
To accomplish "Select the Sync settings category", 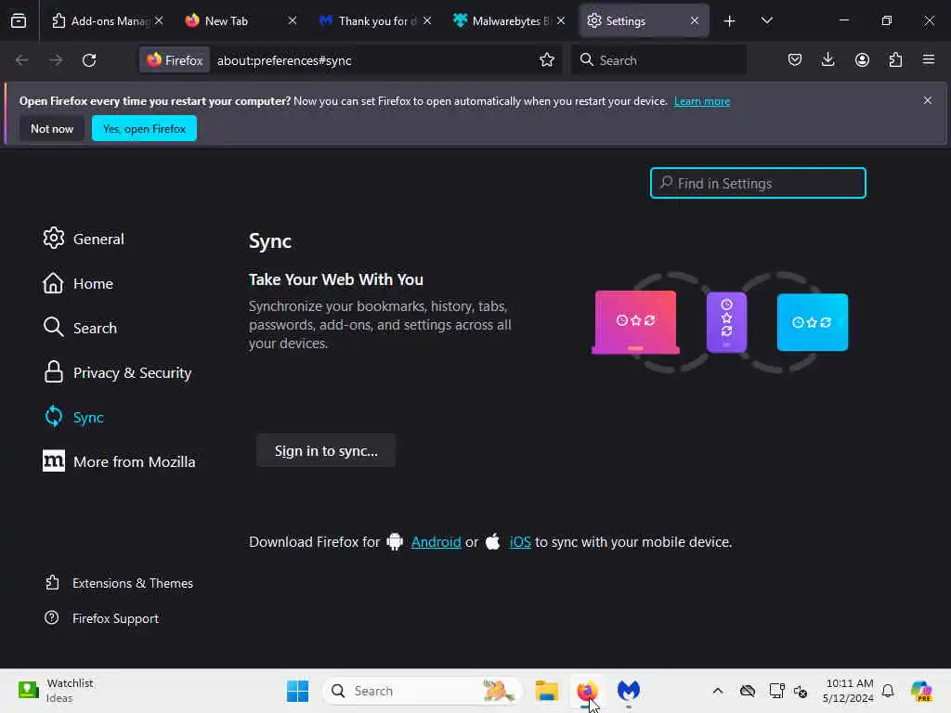I will pyautogui.click(x=73, y=417).
